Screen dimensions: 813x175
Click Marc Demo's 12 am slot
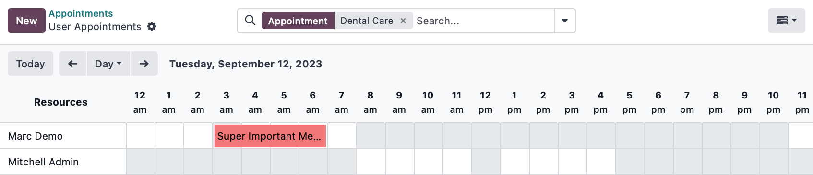[140, 136]
